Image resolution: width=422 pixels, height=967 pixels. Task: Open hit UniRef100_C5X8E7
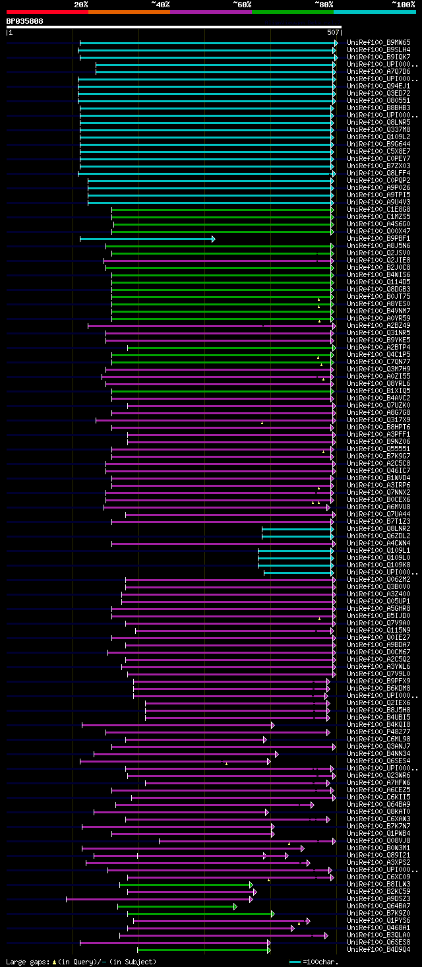pos(378,151)
